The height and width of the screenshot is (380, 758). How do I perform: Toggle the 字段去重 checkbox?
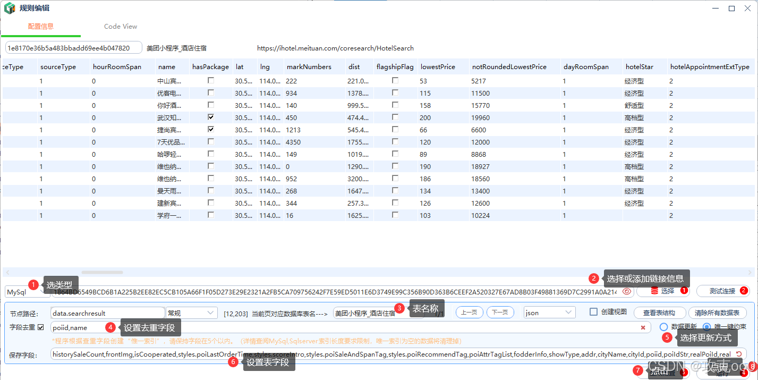pyautogui.click(x=41, y=327)
